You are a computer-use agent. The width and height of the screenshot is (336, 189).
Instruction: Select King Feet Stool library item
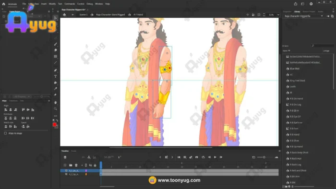pyautogui.click(x=297, y=81)
